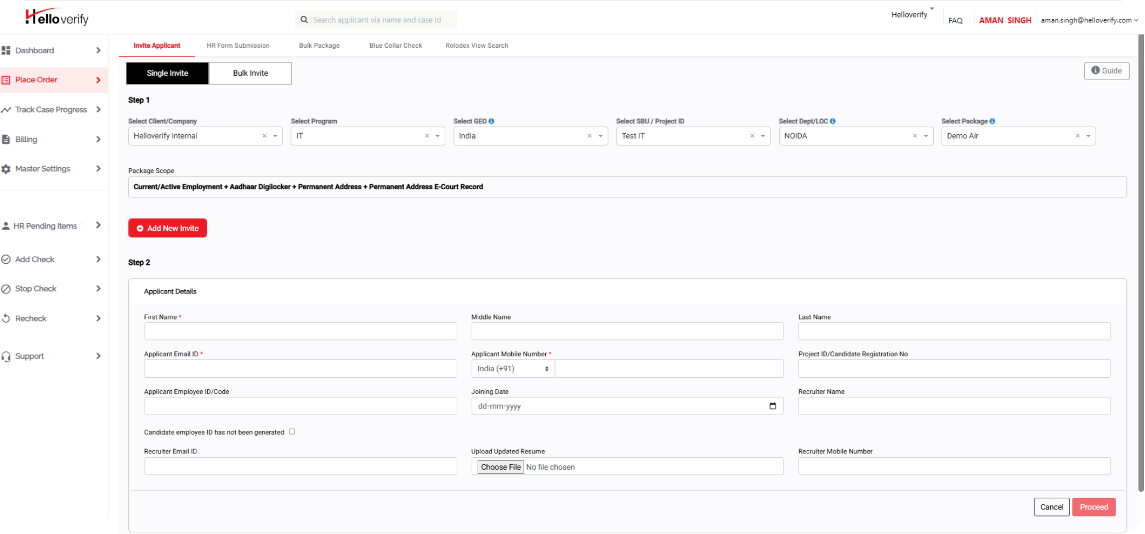Click the search magnifier icon
Screen dimensions: 1145x534
click(x=304, y=20)
